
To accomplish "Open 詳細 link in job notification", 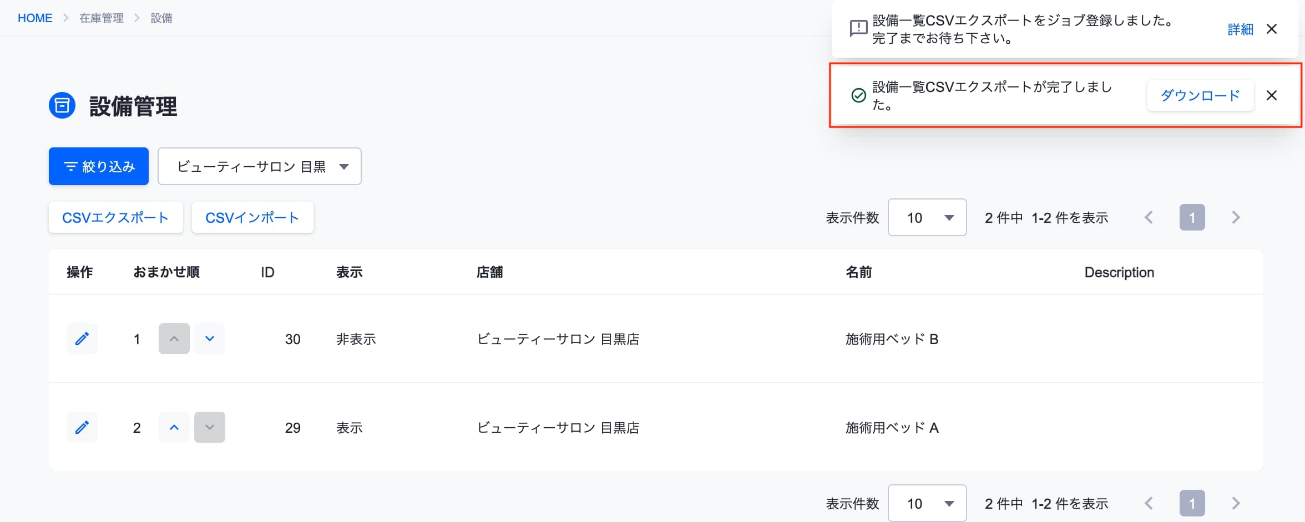I will [1240, 29].
